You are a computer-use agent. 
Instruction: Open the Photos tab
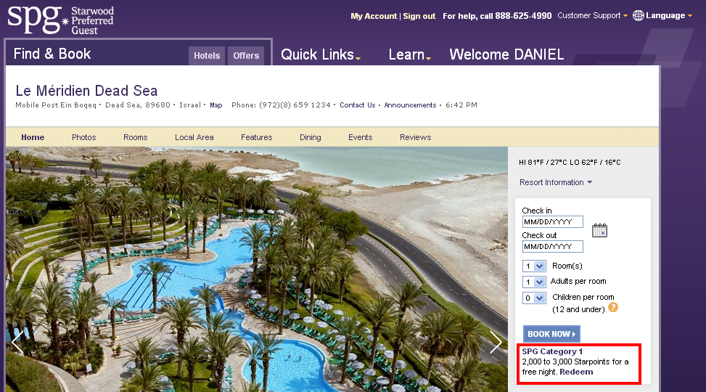83,137
